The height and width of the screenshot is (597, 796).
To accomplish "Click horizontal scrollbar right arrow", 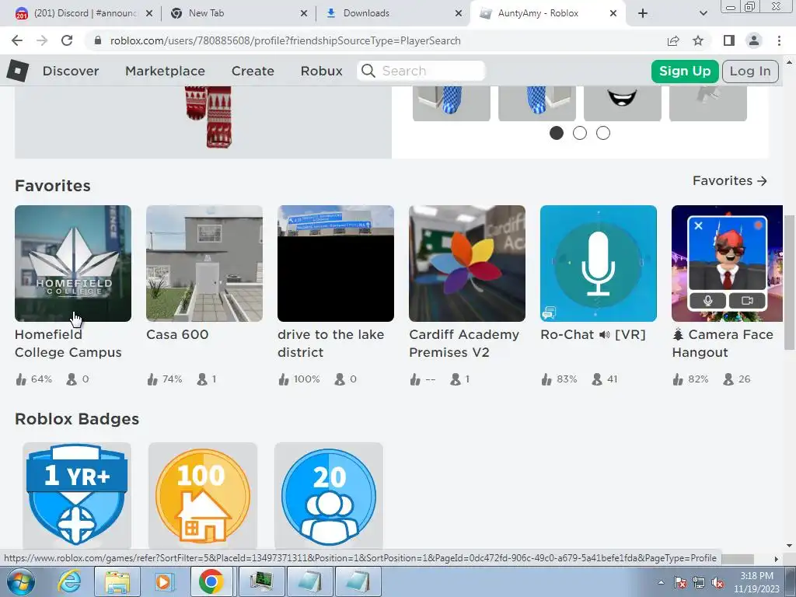I will [777, 558].
